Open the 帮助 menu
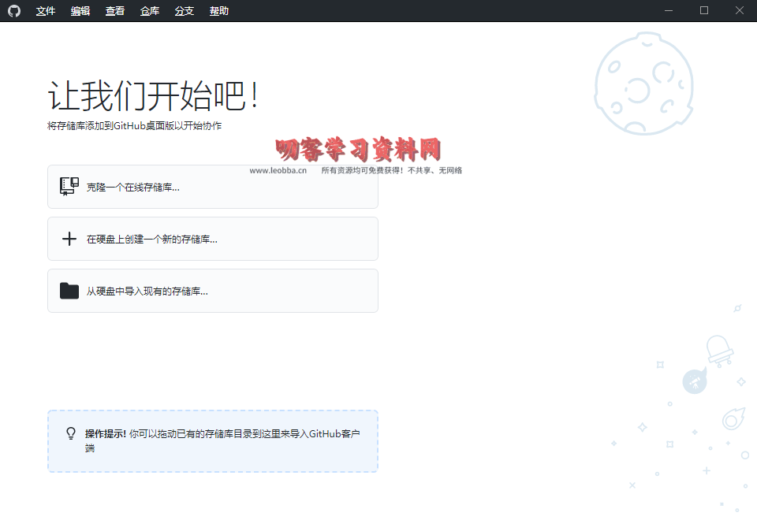The height and width of the screenshot is (520, 757). pyautogui.click(x=219, y=11)
